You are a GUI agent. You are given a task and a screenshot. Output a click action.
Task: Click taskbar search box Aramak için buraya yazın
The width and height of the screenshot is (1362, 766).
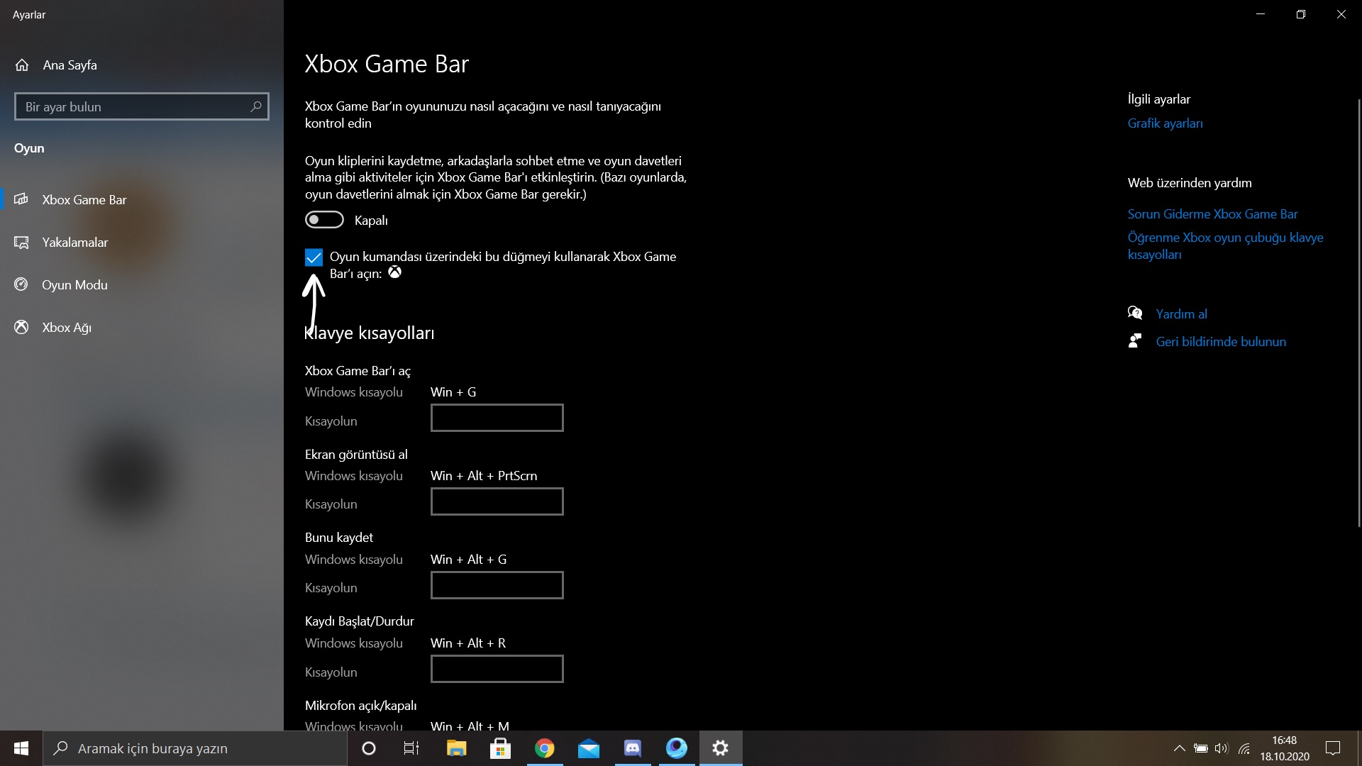[195, 748]
